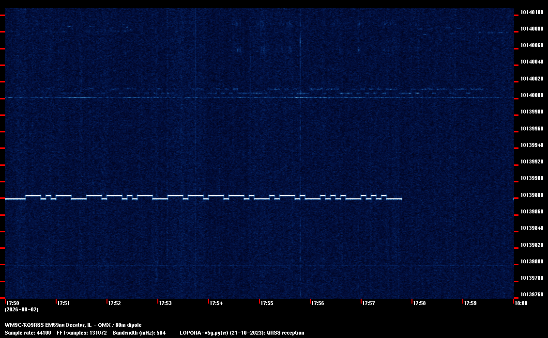Click the 17:59 time axis label

(x=470, y=303)
